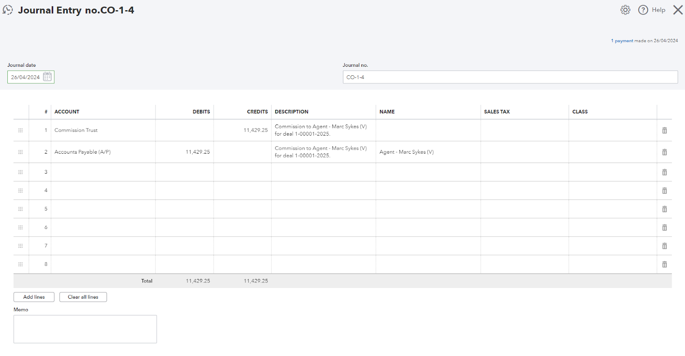Click into the Memo text box
The image size is (685, 356).
point(85,329)
